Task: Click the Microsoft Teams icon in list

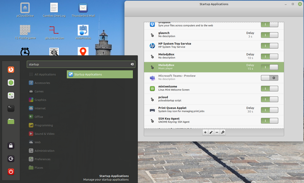Action: [x=152, y=78]
